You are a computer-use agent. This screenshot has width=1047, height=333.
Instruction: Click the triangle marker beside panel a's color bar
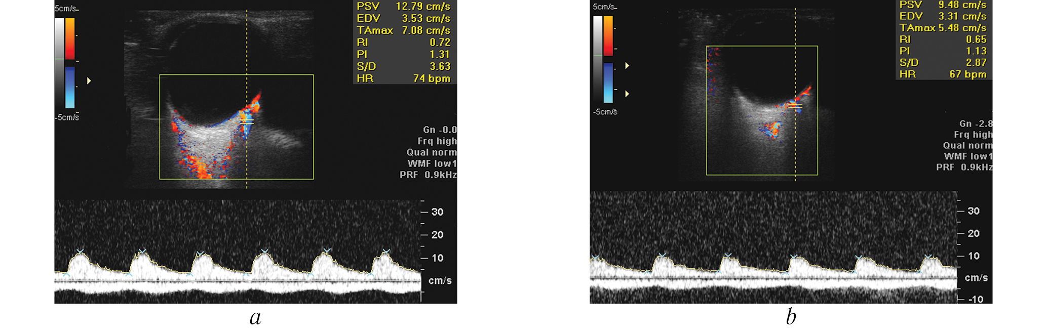(89, 80)
